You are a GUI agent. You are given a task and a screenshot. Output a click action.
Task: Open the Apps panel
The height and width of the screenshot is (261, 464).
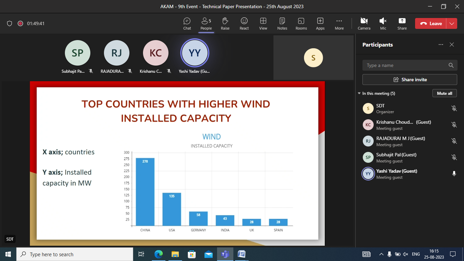[320, 23]
